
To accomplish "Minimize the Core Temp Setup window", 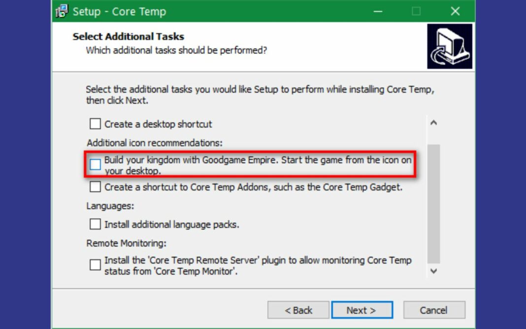I will pos(378,11).
